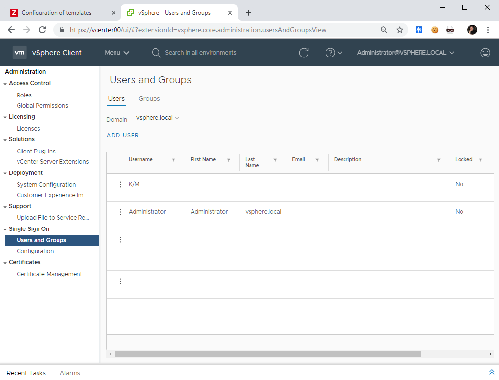The height and width of the screenshot is (380, 499).
Task: Collapse the Deployment section
Action: click(x=5, y=173)
